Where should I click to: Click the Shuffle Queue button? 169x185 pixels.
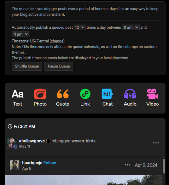[x=27, y=66]
